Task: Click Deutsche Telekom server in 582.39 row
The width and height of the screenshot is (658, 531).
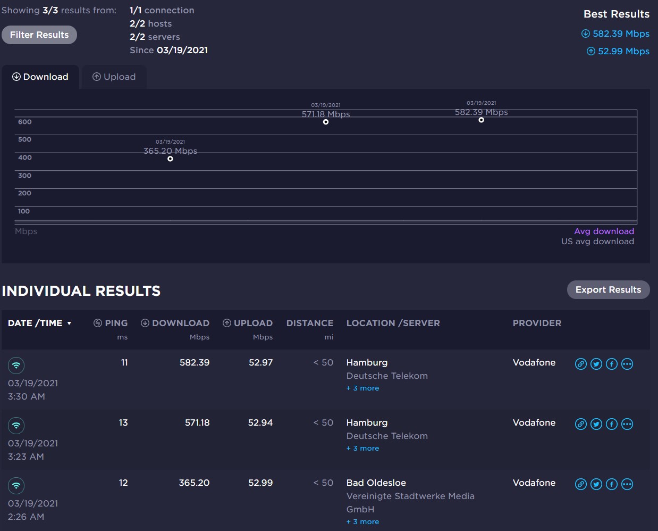Action: pos(387,376)
